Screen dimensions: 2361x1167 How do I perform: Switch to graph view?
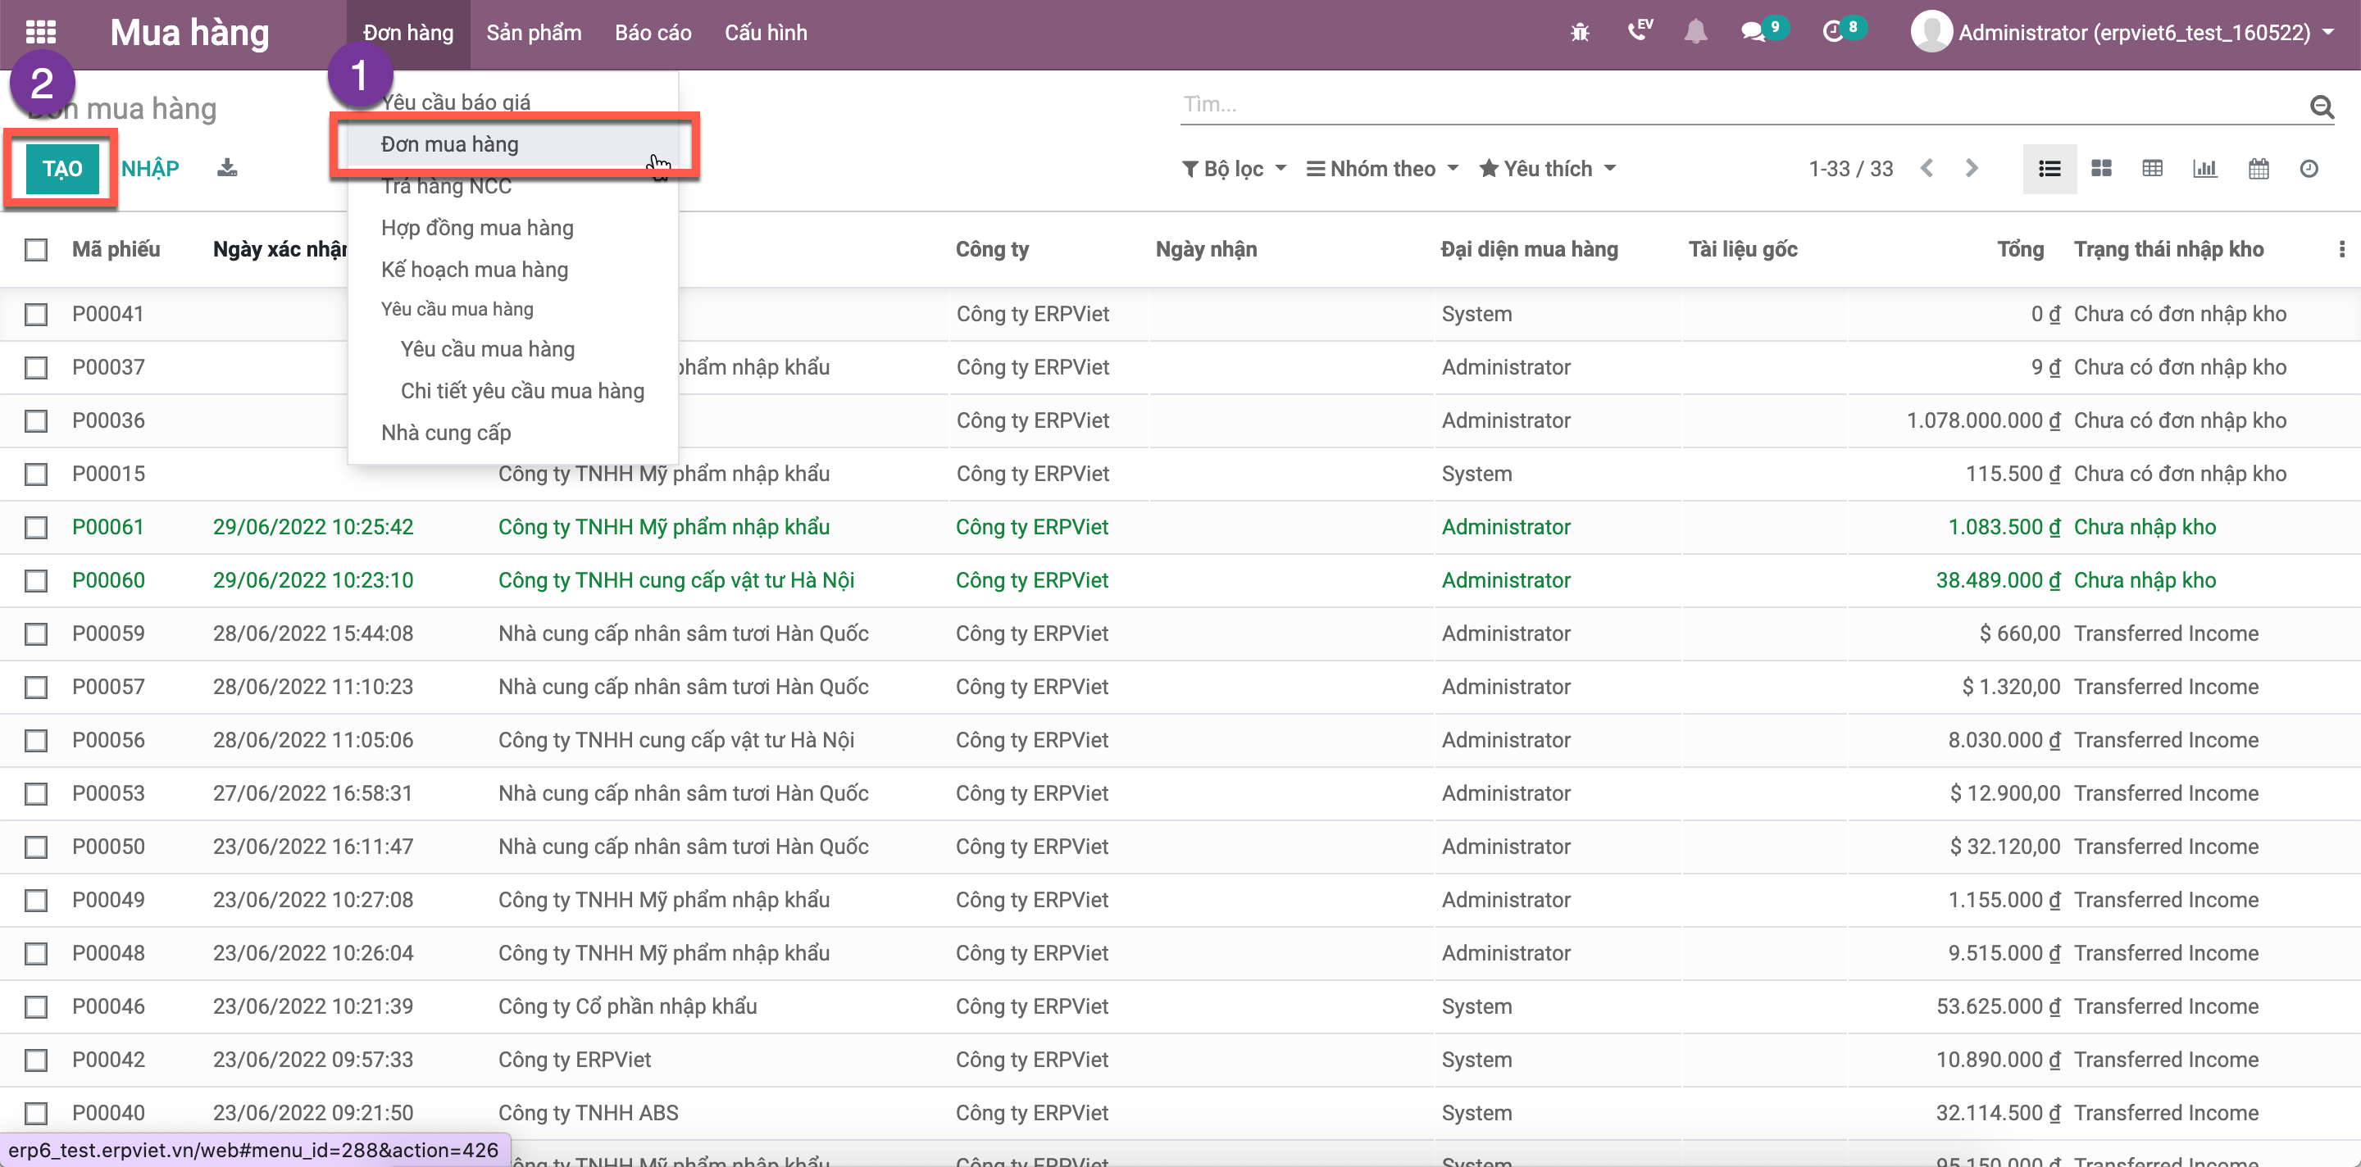(2204, 169)
